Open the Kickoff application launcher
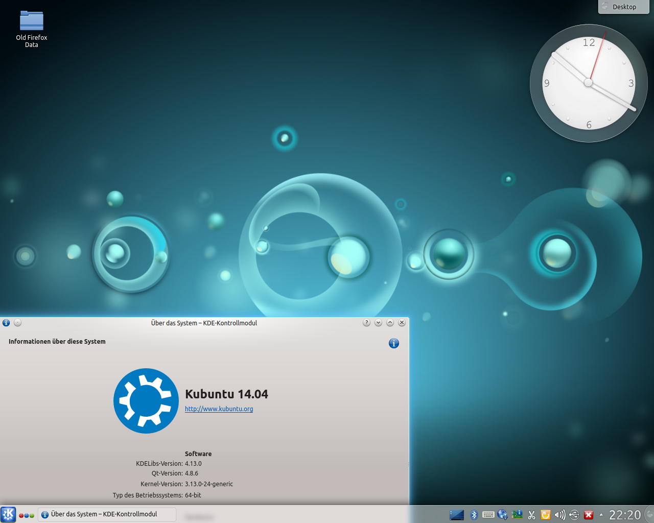The width and height of the screenshot is (654, 523). pos(8,514)
